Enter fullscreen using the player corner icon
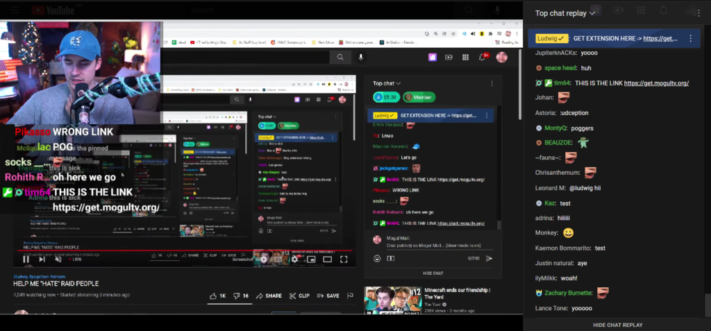Image resolution: width=711 pixels, height=331 pixels. coord(344,260)
